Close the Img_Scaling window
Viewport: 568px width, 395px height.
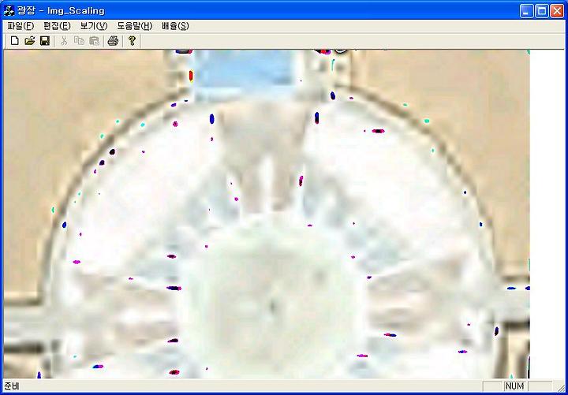click(557, 11)
